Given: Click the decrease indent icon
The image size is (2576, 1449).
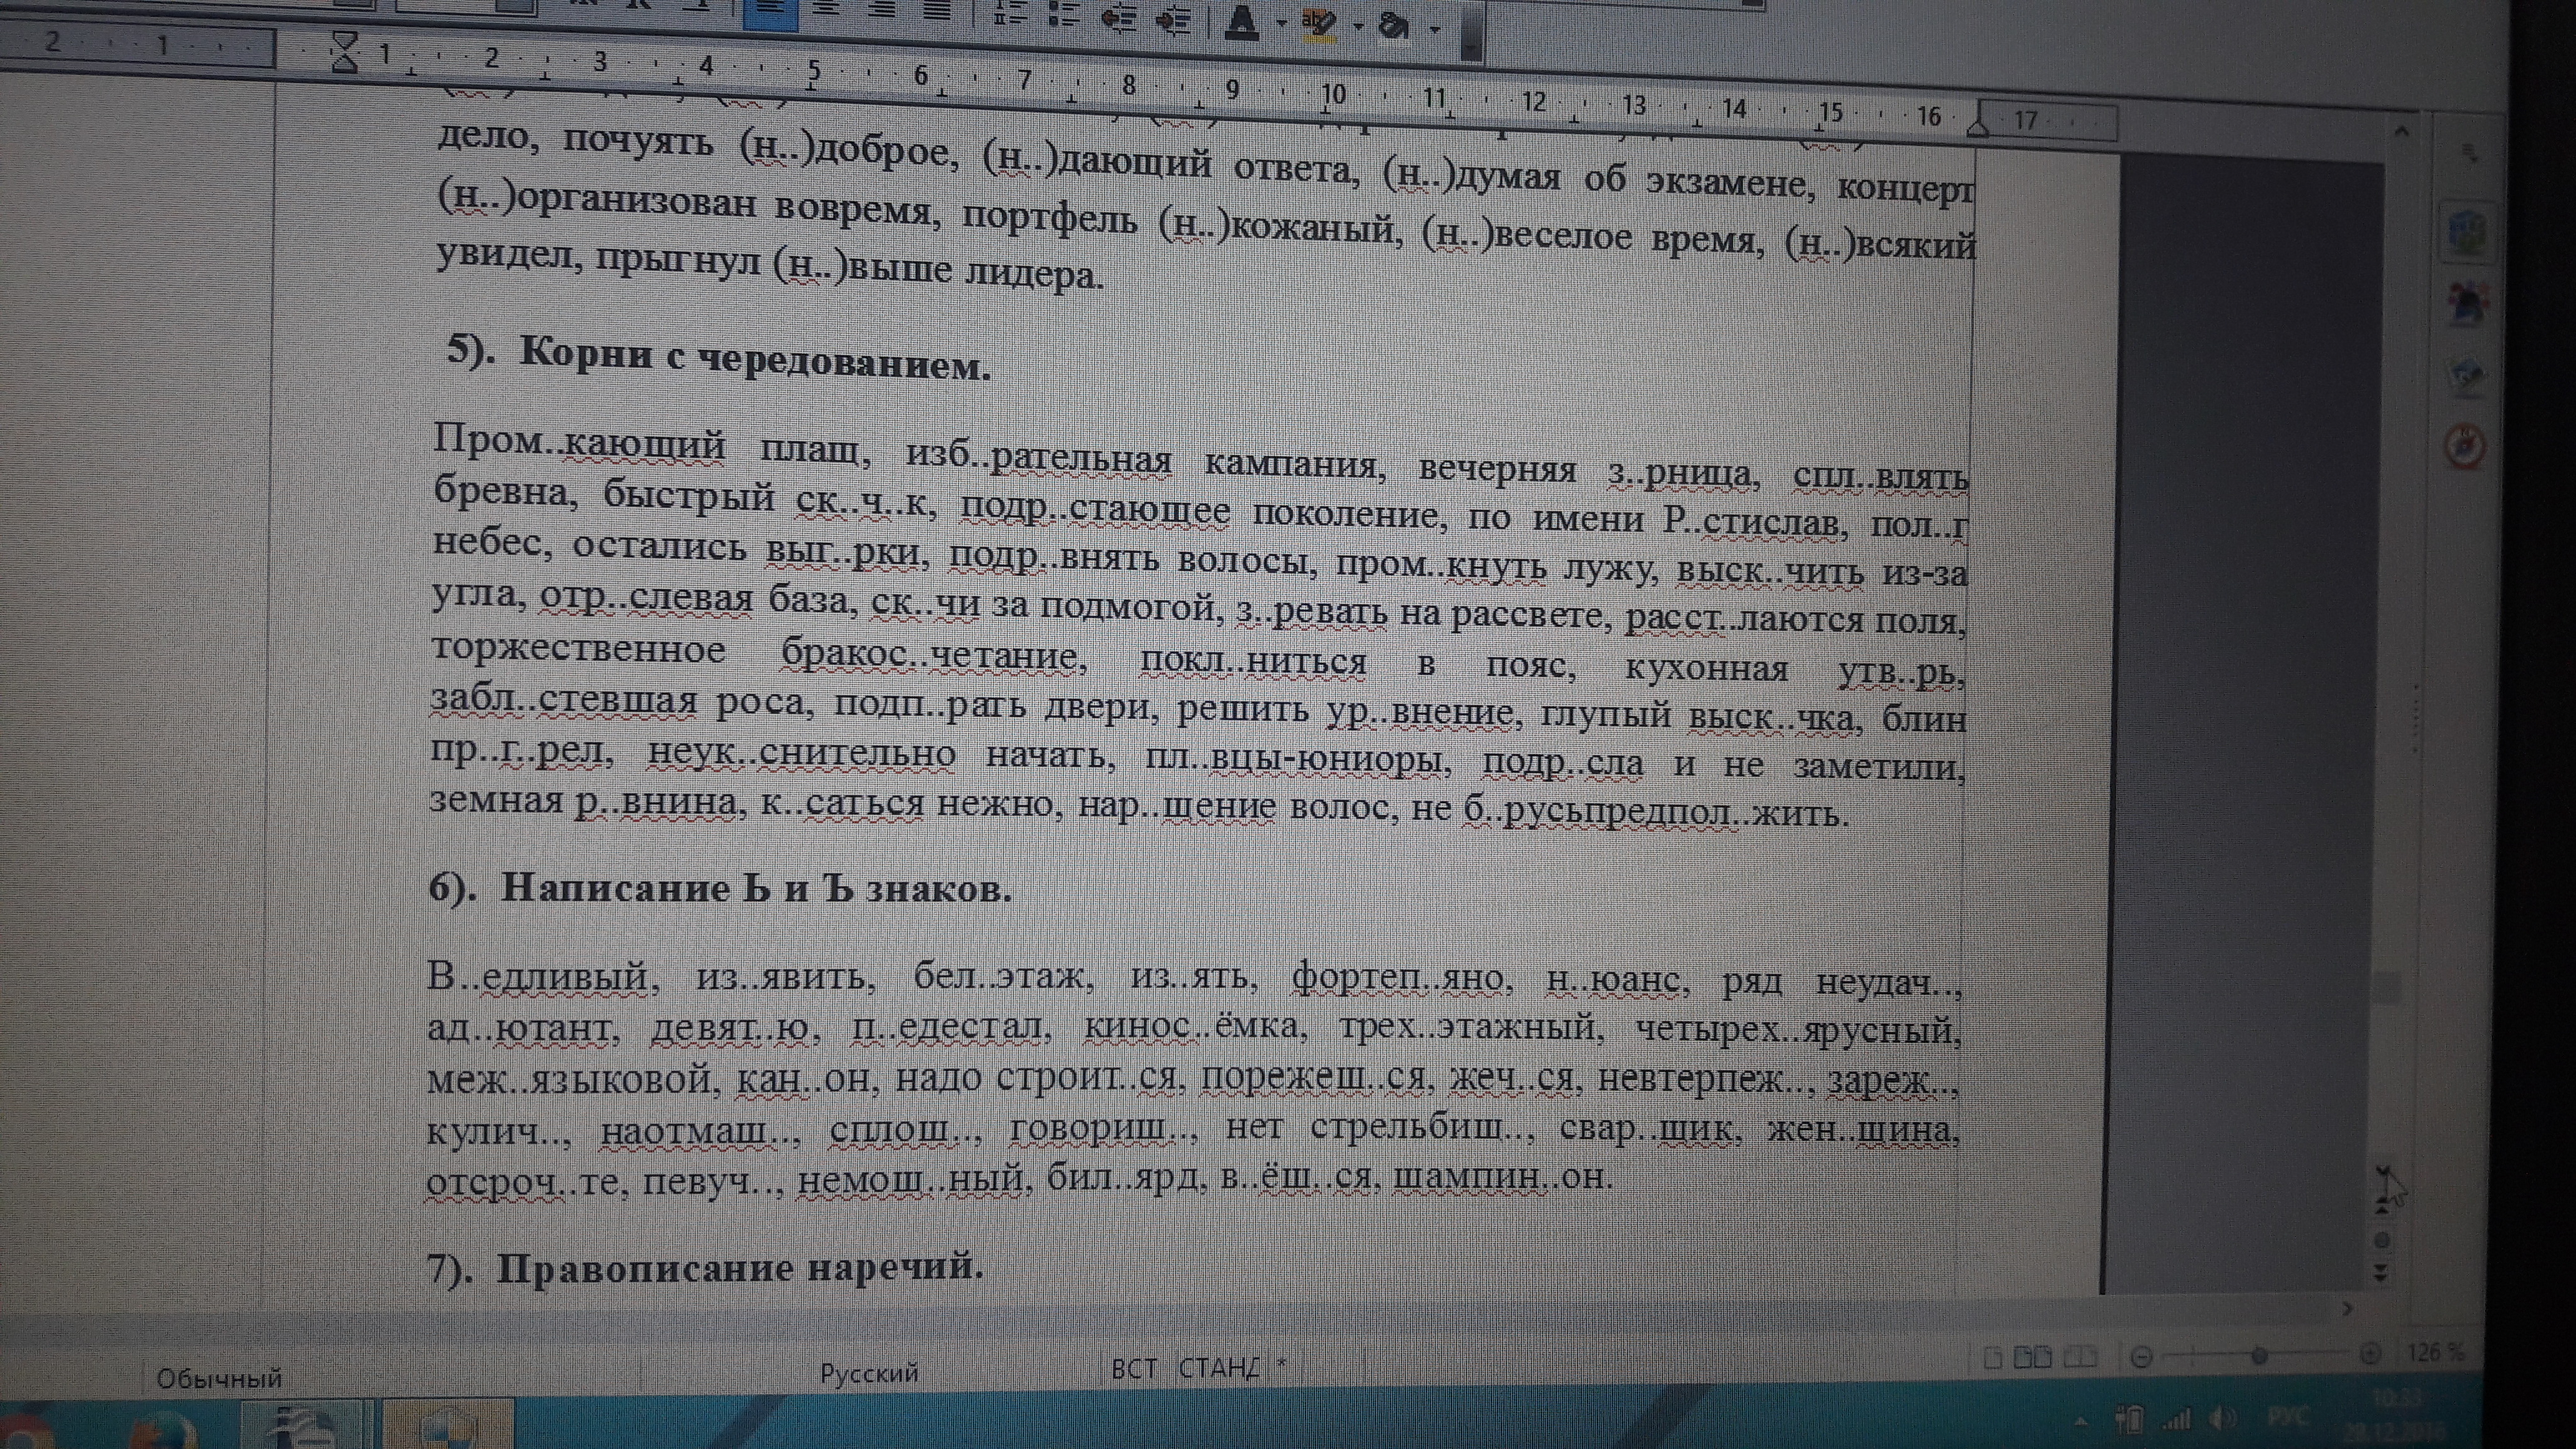Looking at the screenshot, I should [x=1118, y=17].
